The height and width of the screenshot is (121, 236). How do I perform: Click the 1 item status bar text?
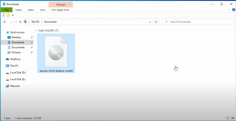(7, 118)
